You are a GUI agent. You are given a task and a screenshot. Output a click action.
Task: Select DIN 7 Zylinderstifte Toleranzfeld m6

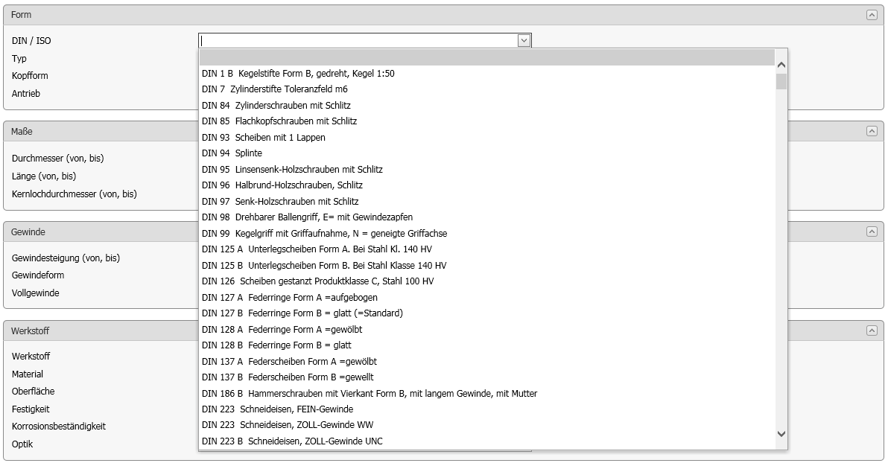pos(275,89)
